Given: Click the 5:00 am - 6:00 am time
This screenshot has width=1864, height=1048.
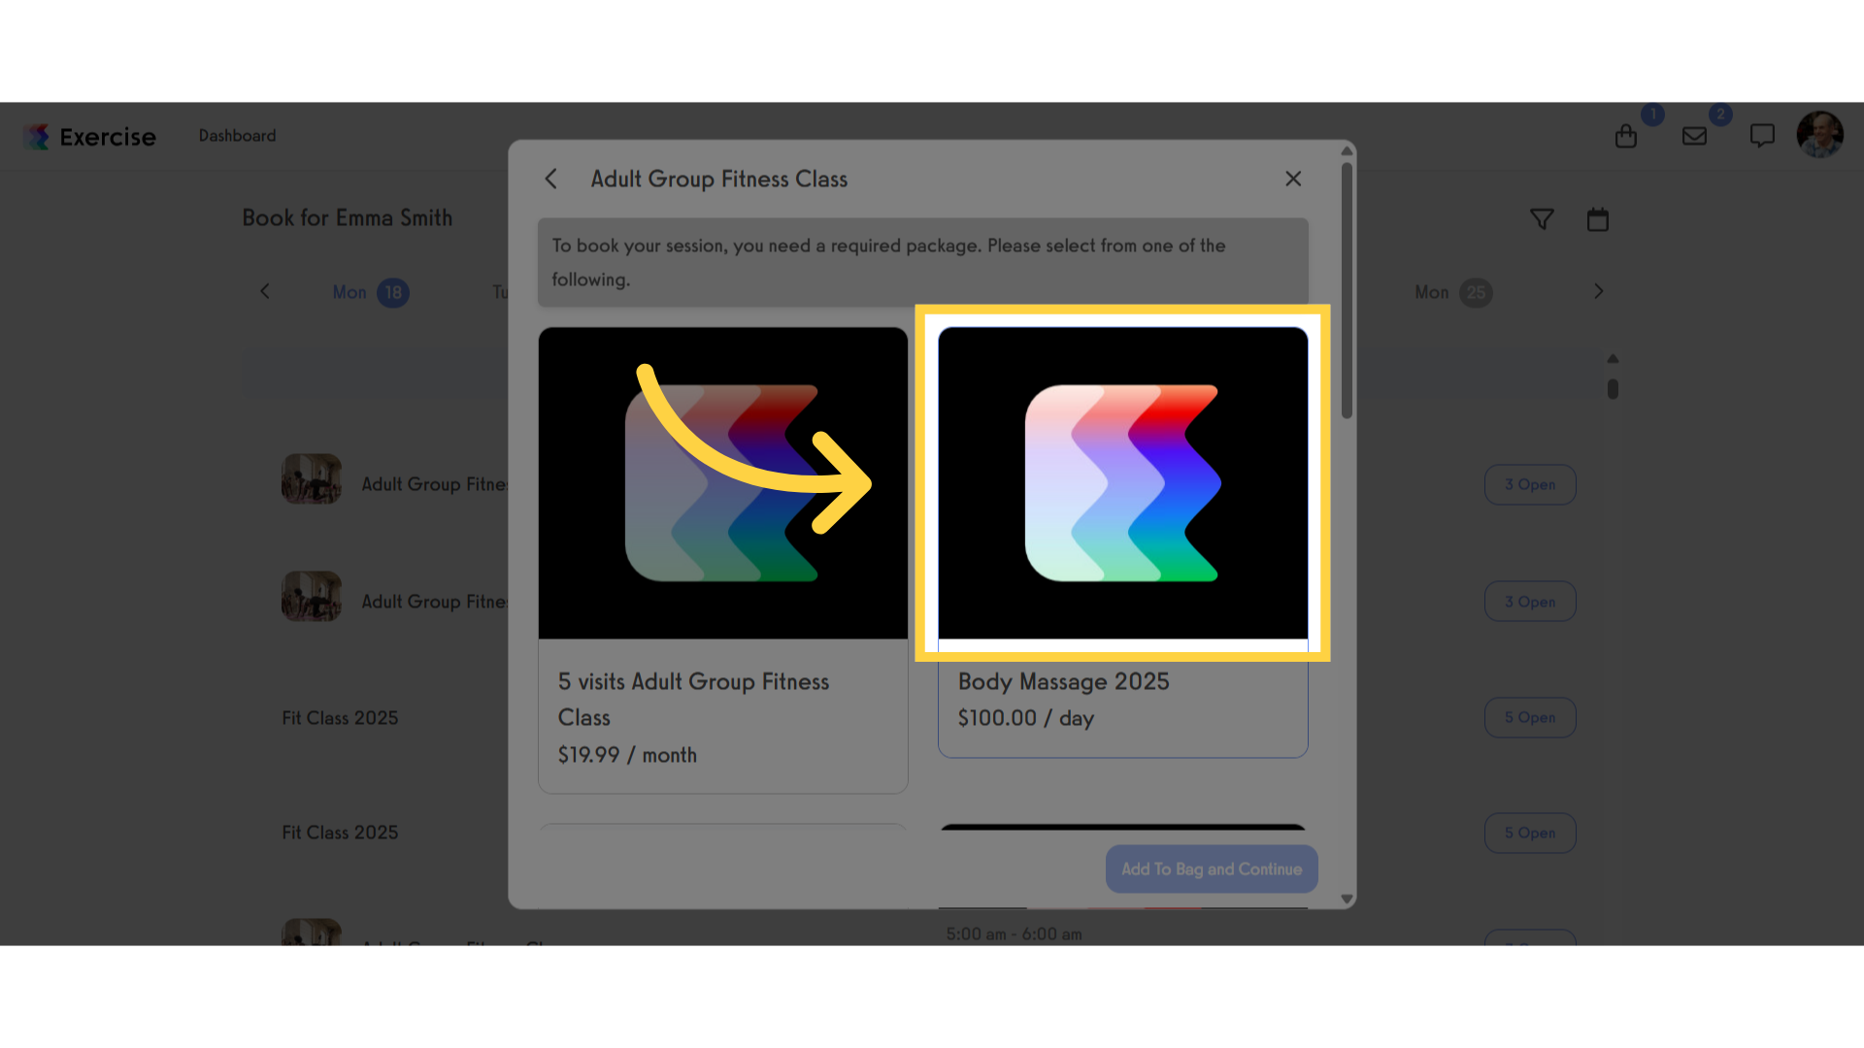Looking at the screenshot, I should [x=1015, y=934].
